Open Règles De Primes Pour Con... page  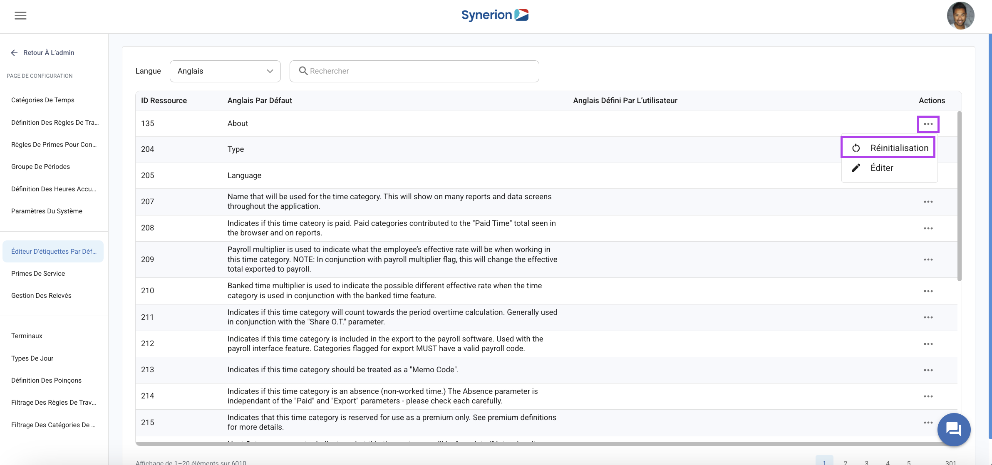pos(54,145)
